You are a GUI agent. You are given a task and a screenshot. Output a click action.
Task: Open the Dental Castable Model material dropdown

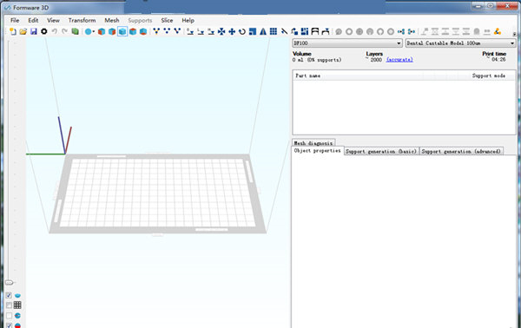(x=460, y=43)
